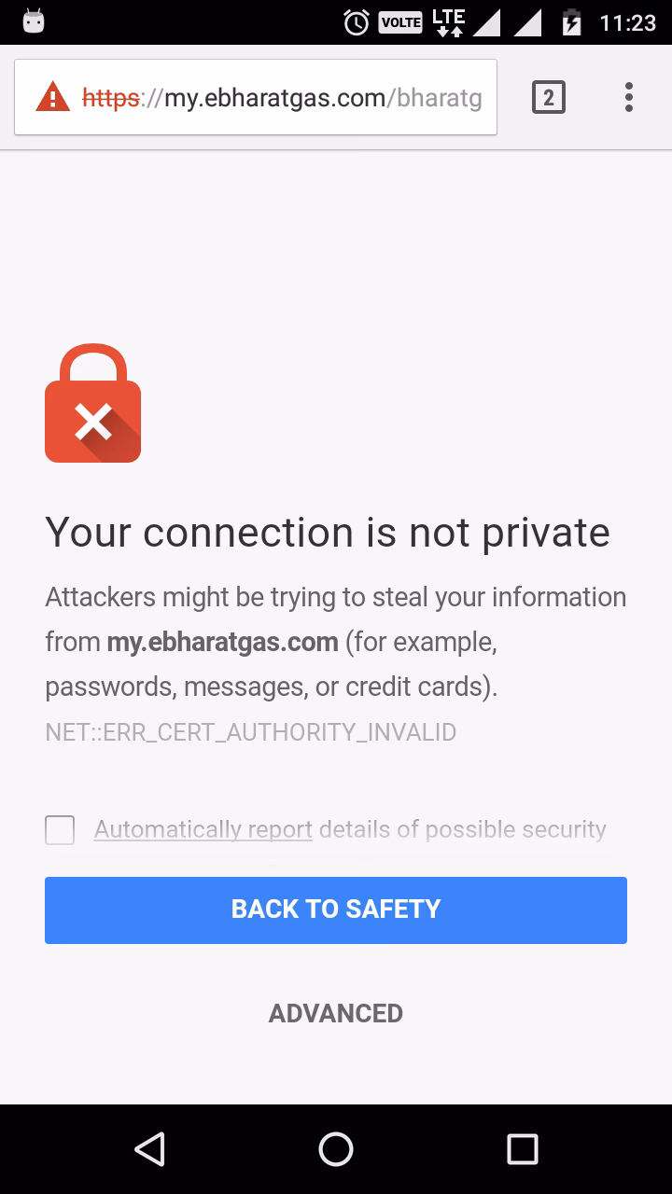Reveal advanced certificate error details
The width and height of the screenshot is (672, 1194).
tap(335, 1013)
